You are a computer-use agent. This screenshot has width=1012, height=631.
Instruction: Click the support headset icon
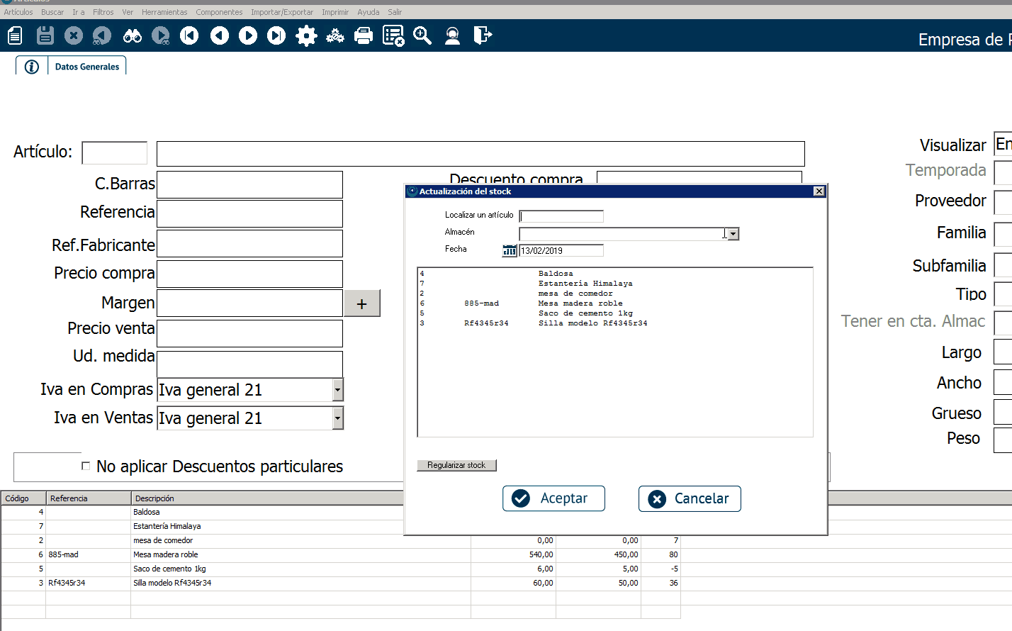(452, 35)
